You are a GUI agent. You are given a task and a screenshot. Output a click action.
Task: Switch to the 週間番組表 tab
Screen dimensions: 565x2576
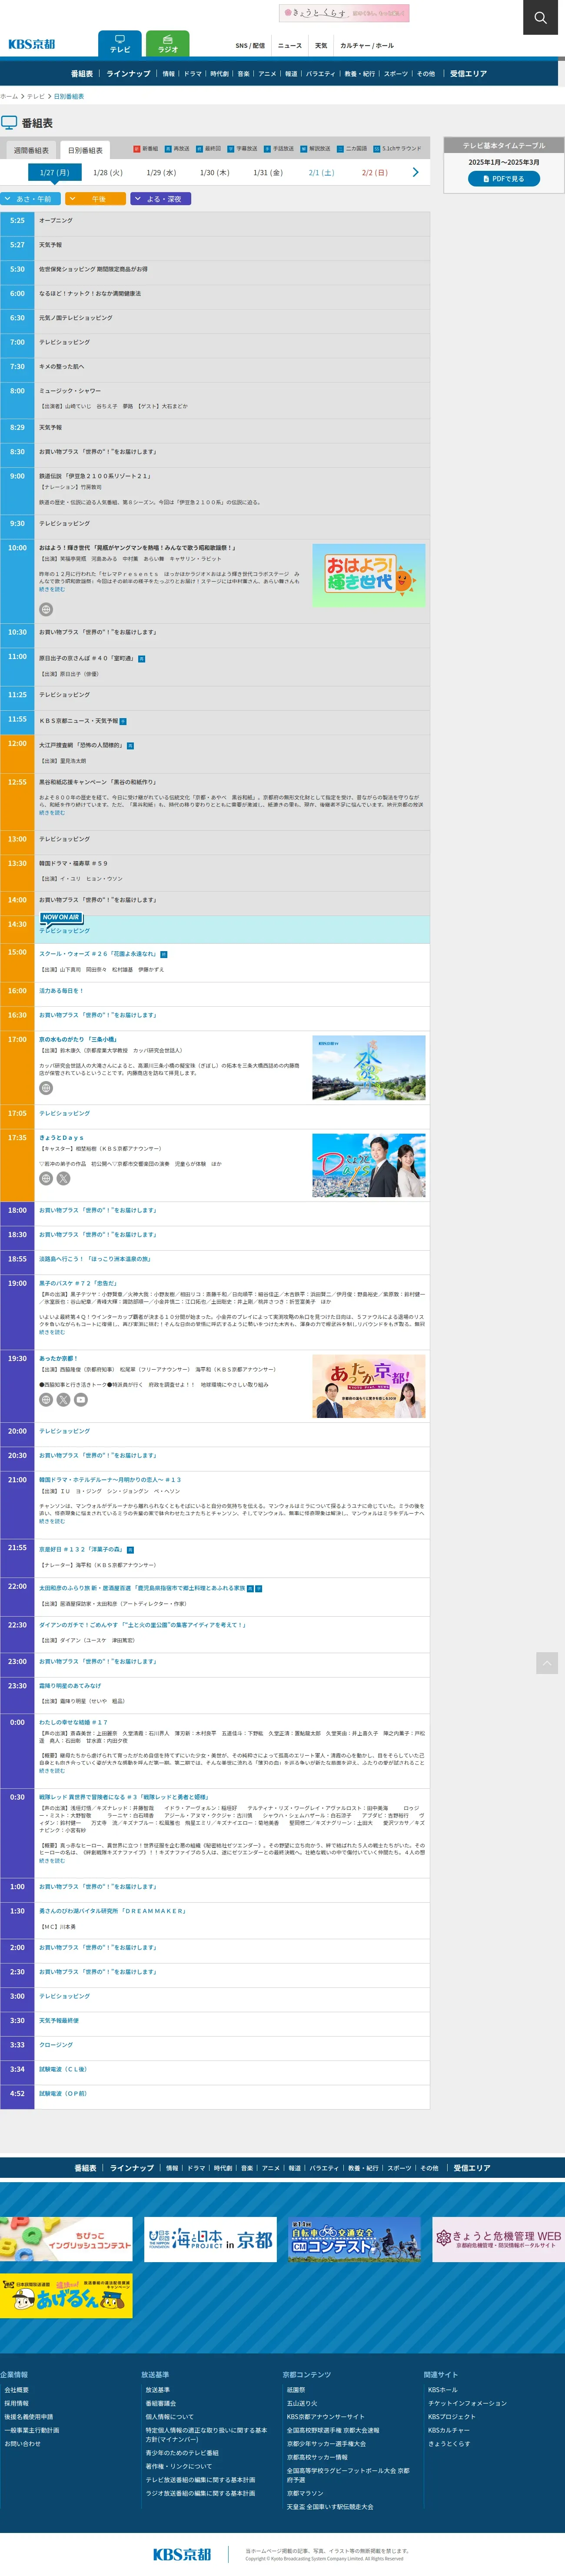point(31,150)
